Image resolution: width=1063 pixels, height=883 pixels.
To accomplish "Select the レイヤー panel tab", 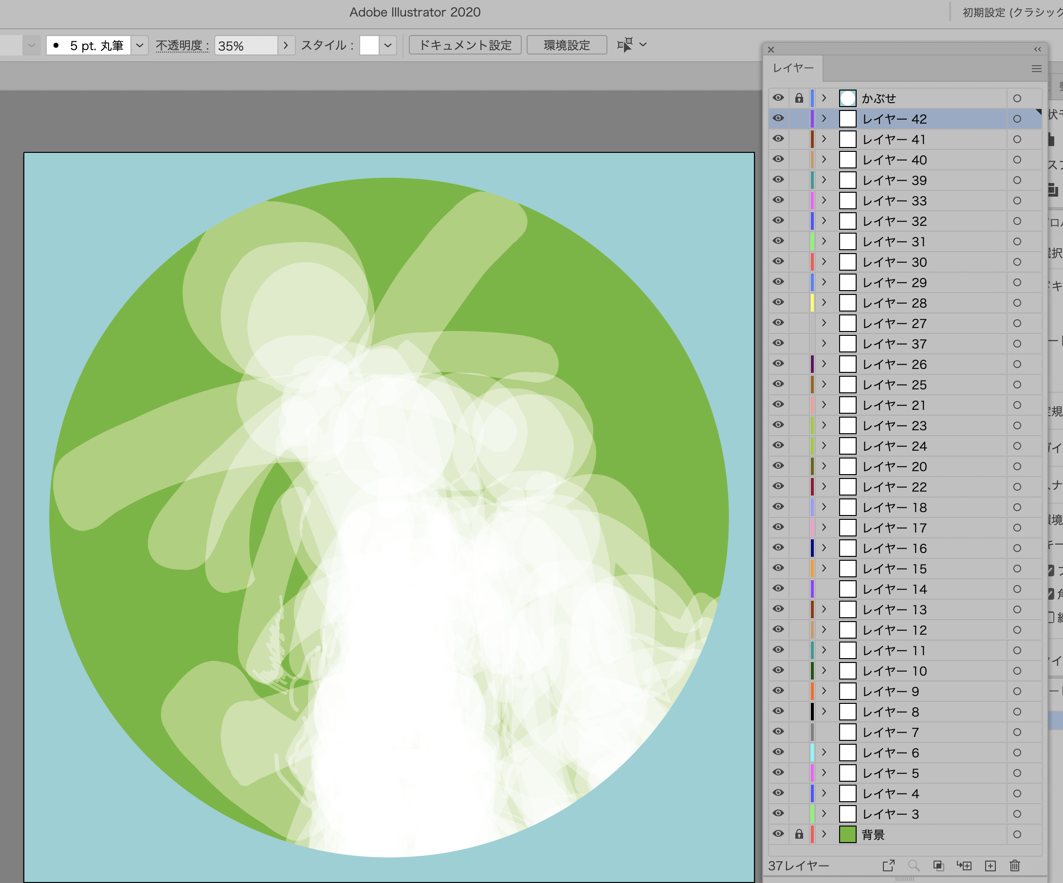I will coord(793,68).
